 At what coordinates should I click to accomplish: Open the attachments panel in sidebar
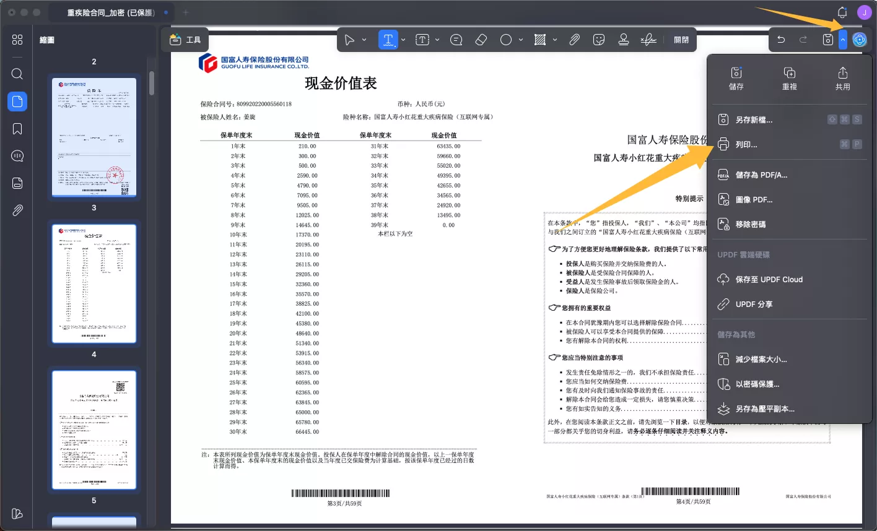click(x=17, y=210)
